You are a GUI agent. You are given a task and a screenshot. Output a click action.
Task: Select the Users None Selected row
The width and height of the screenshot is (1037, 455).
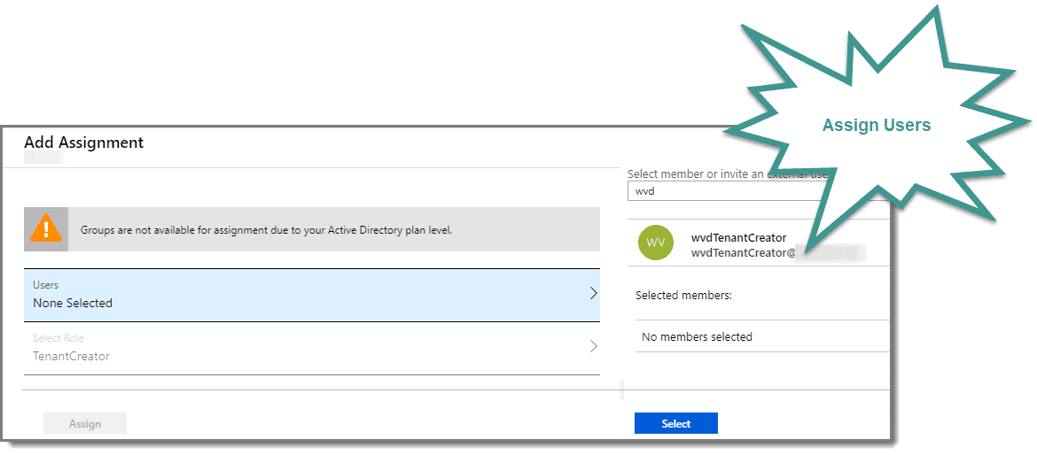tap(311, 295)
